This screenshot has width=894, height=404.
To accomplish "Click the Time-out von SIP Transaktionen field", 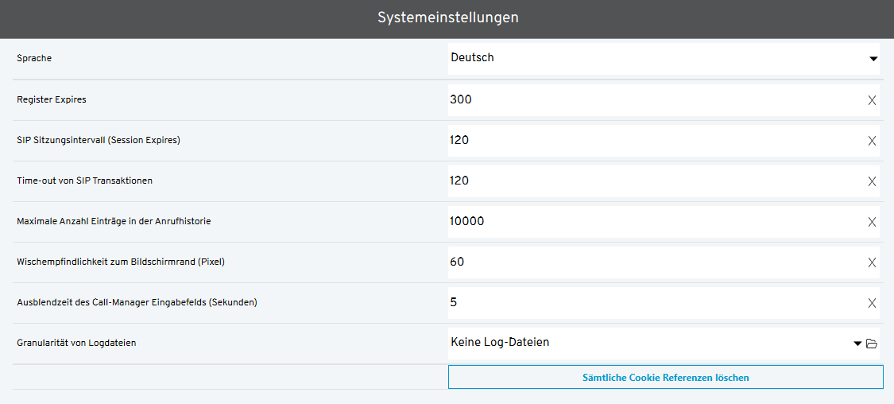I will point(652,181).
